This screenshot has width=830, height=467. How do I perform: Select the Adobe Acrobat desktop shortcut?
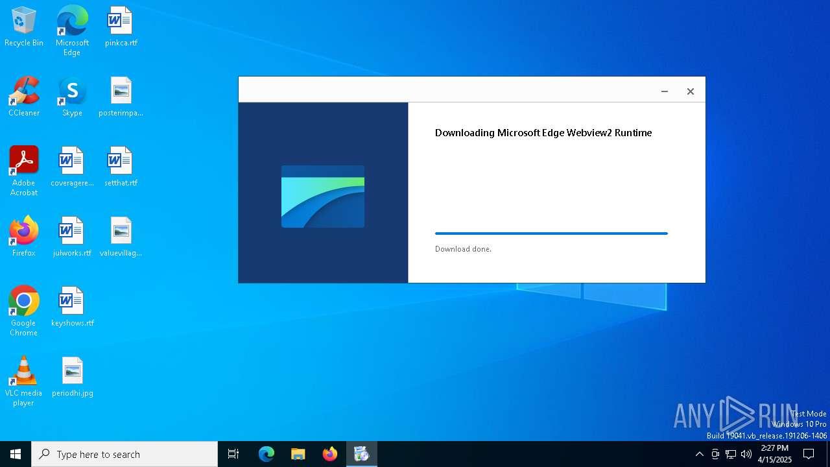point(24,172)
